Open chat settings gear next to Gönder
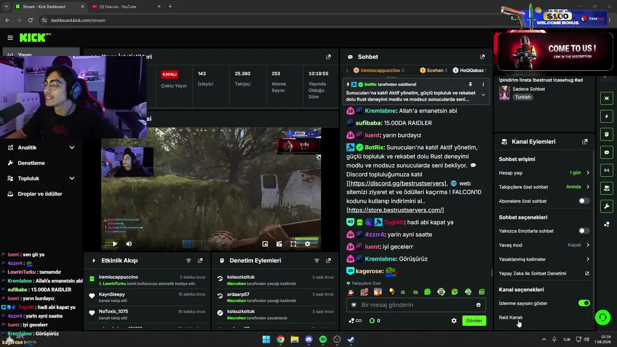Image resolution: width=617 pixels, height=347 pixels. pos(454,320)
